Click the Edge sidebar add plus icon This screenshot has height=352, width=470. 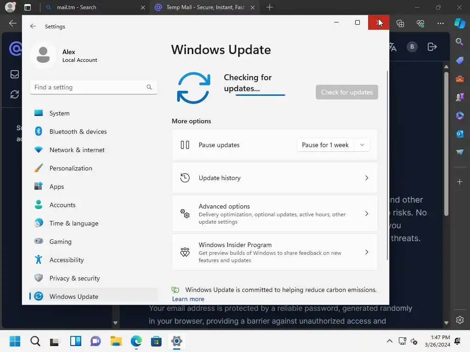pos(459,181)
